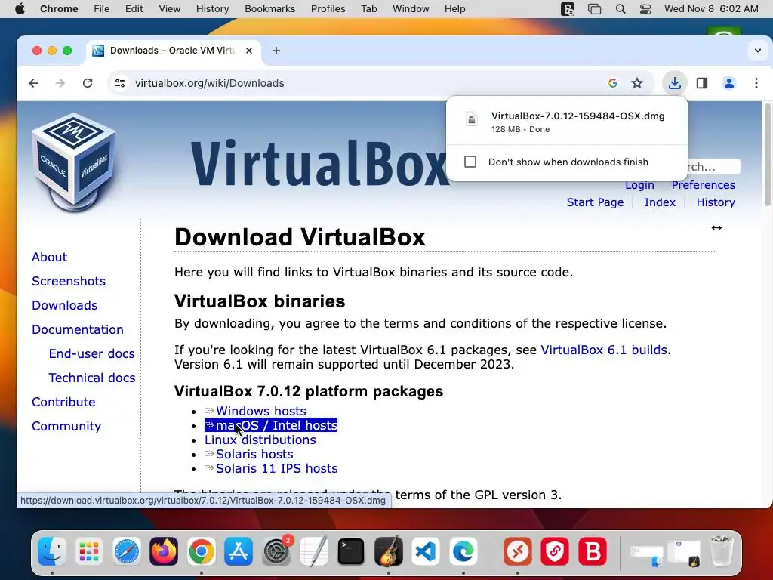Screen dimensions: 773x580
Task: Open Linux distributions link
Action: coord(260,440)
